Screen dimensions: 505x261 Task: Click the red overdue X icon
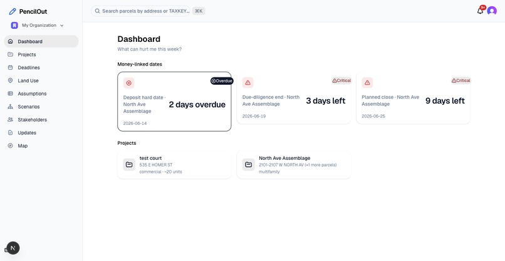(x=129, y=83)
